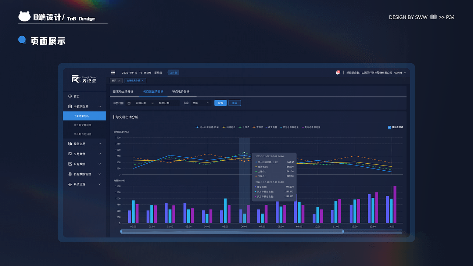Click the 公有数据 chart icon

[x=70, y=164]
